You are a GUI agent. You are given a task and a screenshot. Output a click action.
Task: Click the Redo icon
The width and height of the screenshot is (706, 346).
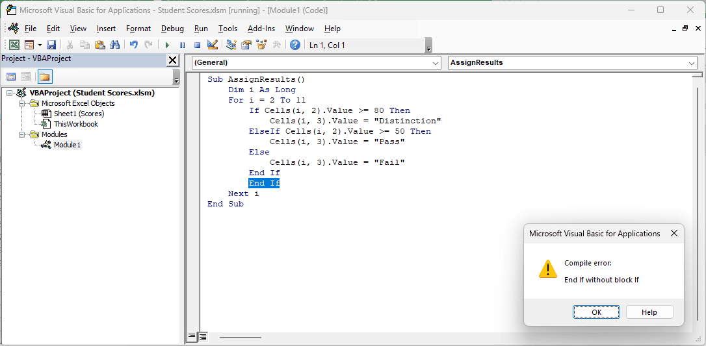point(148,45)
